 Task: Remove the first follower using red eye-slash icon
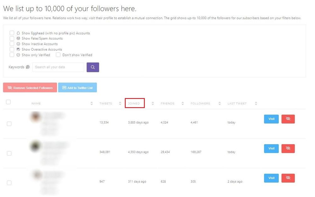pos(288,119)
